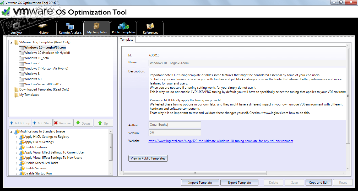Click the Id value 636015

pyautogui.click(x=154, y=55)
